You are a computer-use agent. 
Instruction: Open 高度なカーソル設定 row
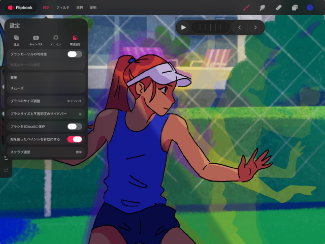46,65
